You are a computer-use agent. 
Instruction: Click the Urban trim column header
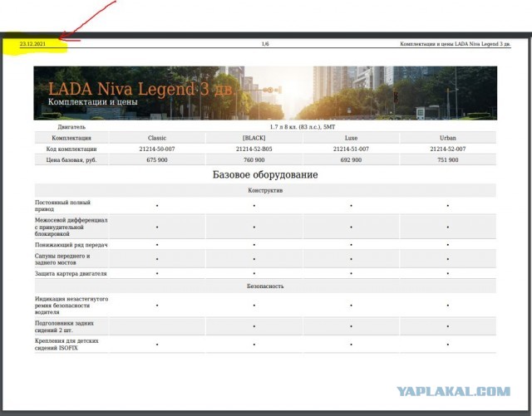pos(448,138)
